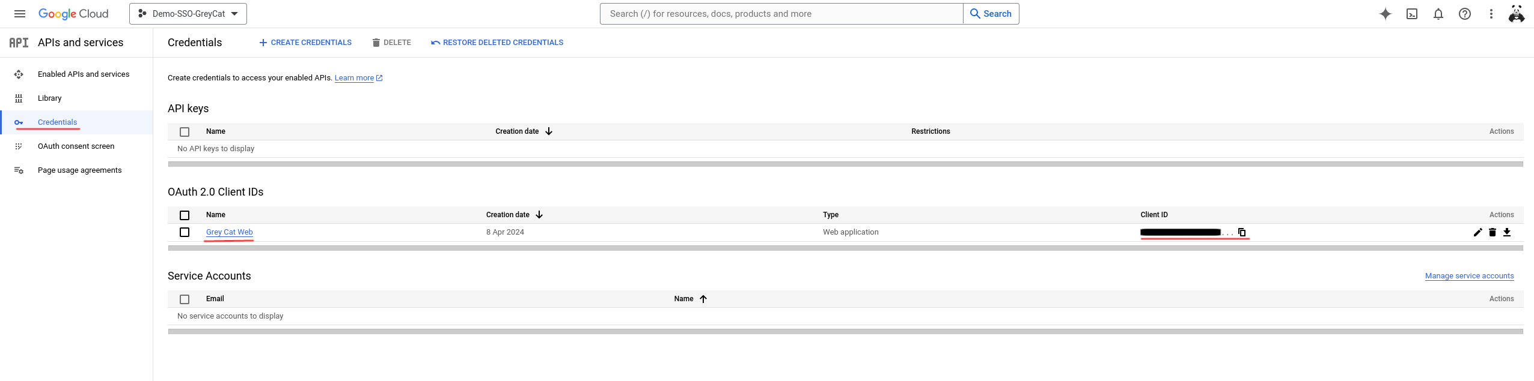Edit the Grey Cat Web OAuth client
The width and height of the screenshot is (1534, 381).
pos(1478,232)
